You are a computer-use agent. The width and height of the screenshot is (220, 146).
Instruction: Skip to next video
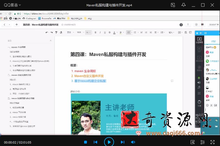coord(123,142)
